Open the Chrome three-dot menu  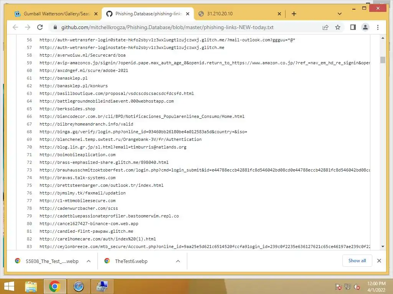coord(378,27)
